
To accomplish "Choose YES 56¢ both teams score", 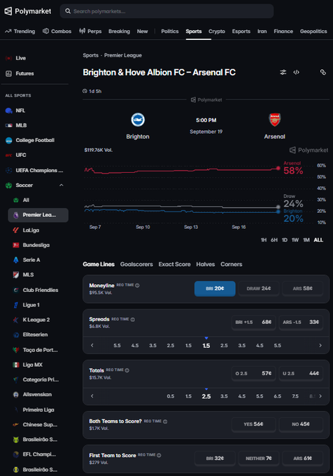I will click(x=253, y=424).
